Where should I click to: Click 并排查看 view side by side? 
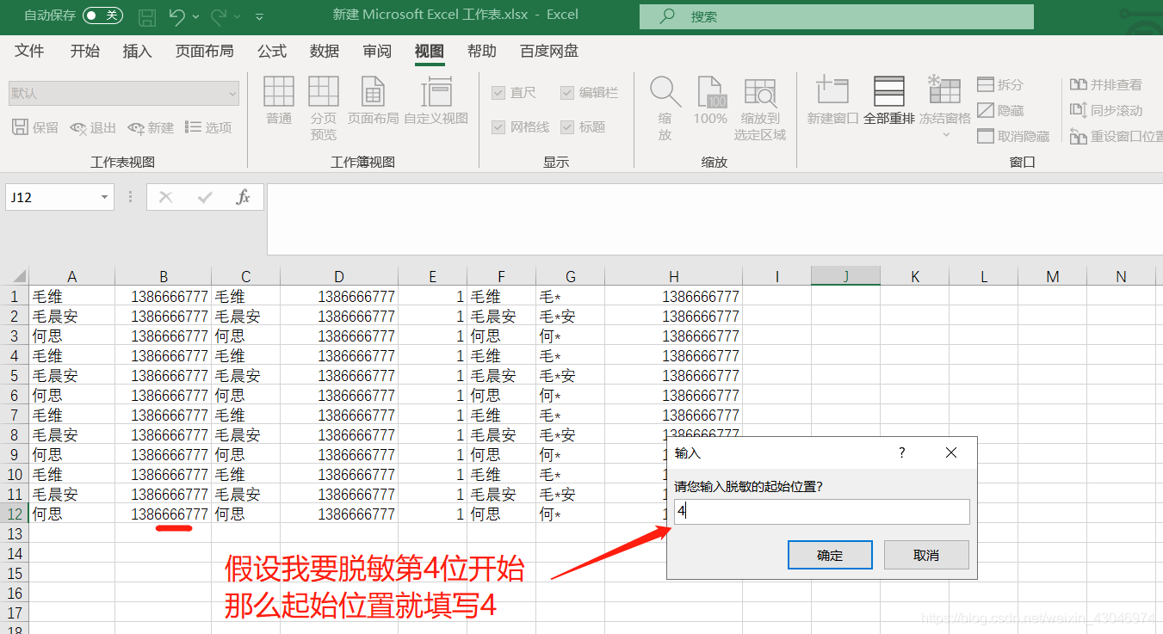[x=1106, y=84]
